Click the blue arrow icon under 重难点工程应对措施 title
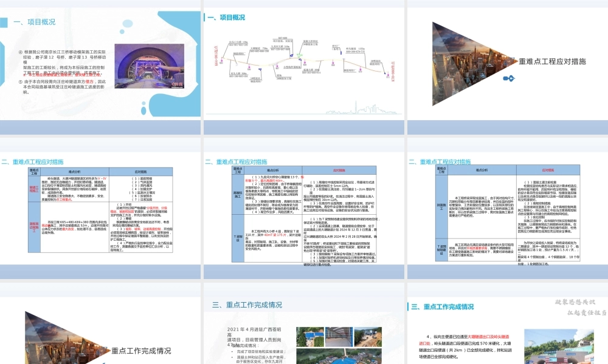 [509, 78]
